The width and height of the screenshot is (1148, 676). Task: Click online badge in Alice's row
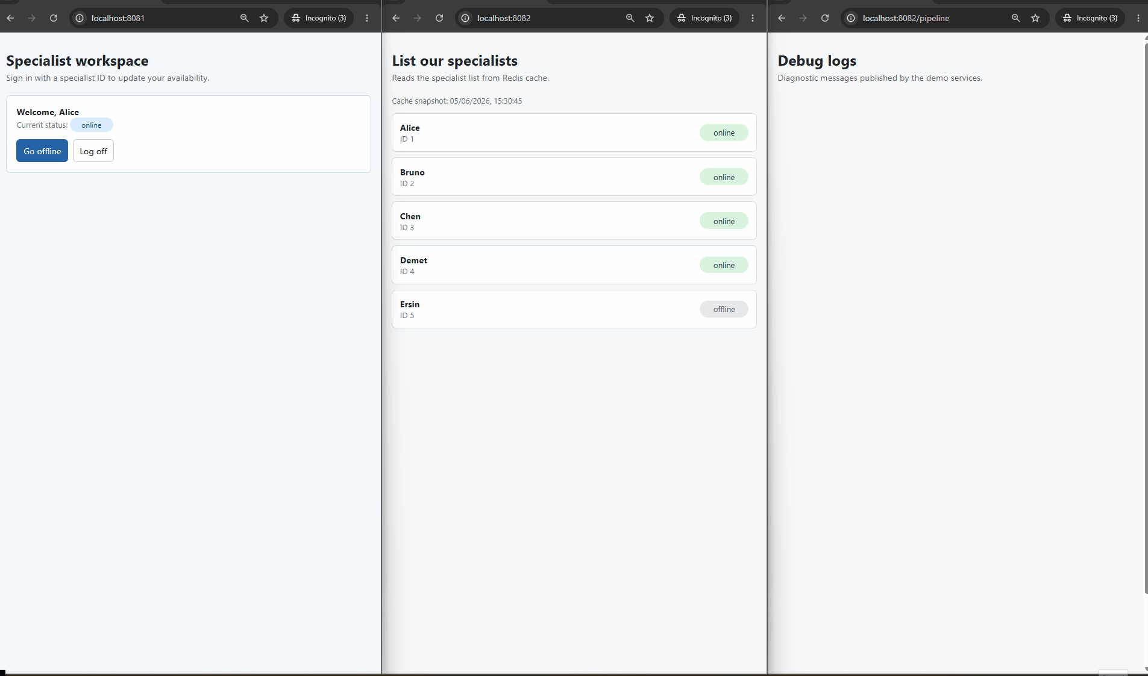(x=724, y=133)
